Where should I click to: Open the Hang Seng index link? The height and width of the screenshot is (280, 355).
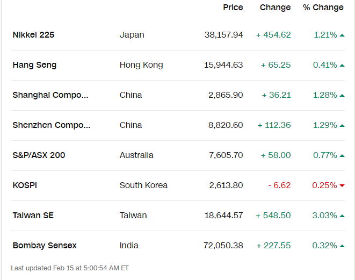34,65
